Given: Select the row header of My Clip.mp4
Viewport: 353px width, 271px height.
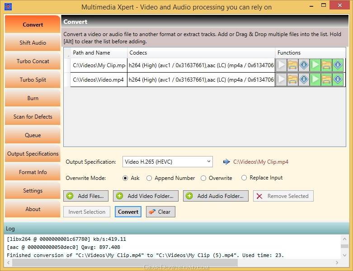Looking at the screenshot, I should point(67,65).
